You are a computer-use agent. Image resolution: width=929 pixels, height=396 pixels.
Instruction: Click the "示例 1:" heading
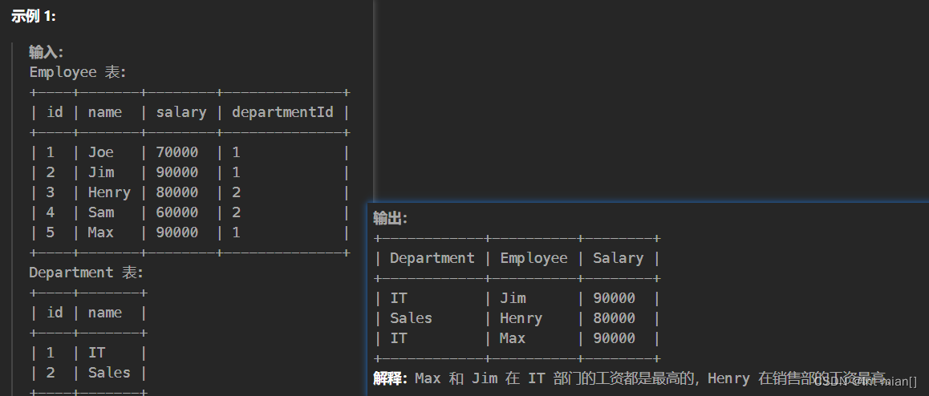34,16
